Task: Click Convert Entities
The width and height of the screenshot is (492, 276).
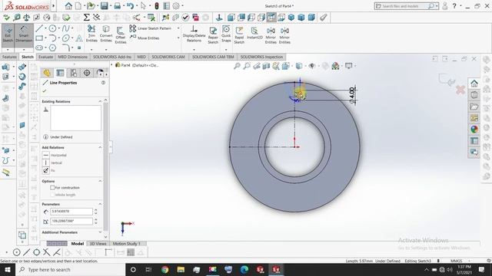Action: [106, 34]
